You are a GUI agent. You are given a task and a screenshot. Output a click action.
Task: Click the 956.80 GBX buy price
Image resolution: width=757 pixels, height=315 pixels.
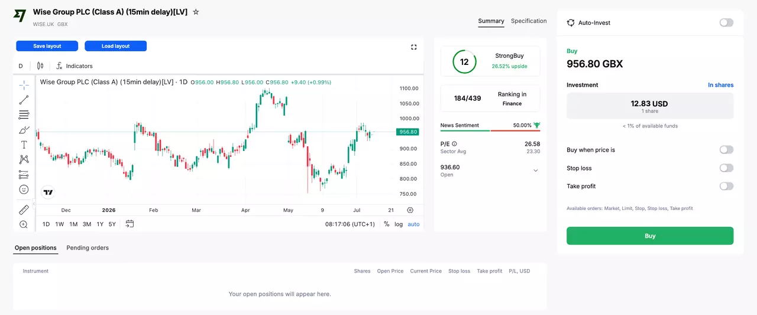[594, 64]
